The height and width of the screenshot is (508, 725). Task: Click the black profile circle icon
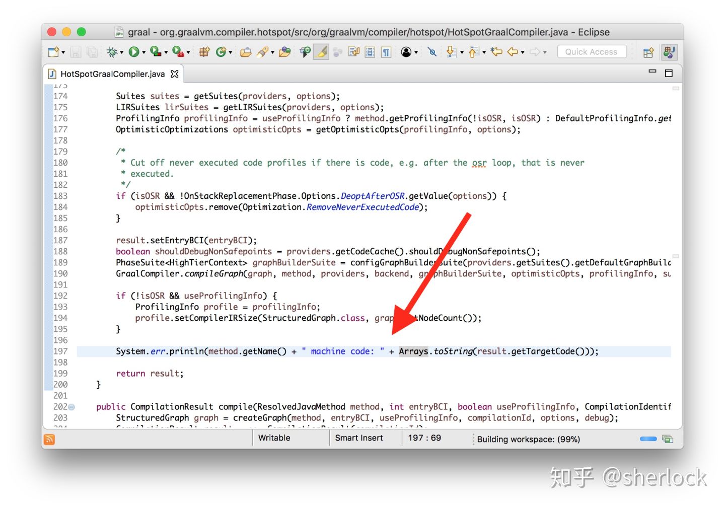[x=406, y=52]
